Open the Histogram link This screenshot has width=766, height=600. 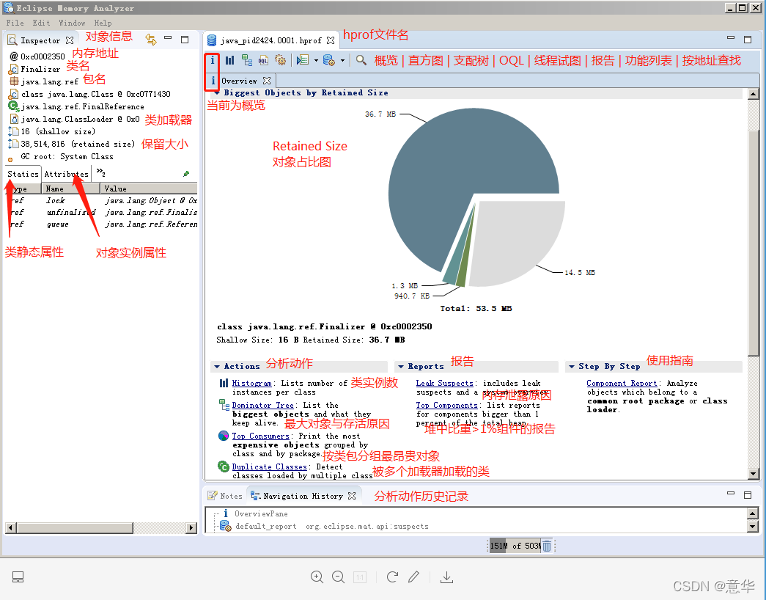[251, 384]
